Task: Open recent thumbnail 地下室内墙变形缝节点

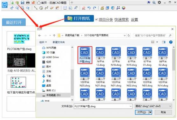Action: pos(21,82)
